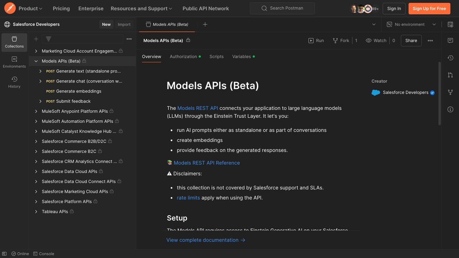Click the Search Postman field
Screen dimensions: 459x258
pyautogui.click(x=282, y=8)
